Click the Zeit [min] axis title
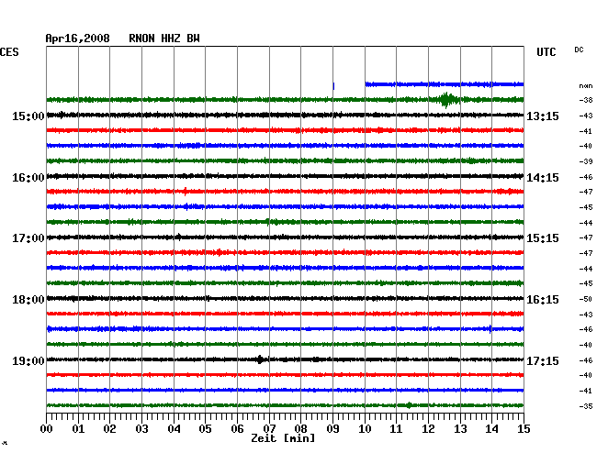 (283, 438)
